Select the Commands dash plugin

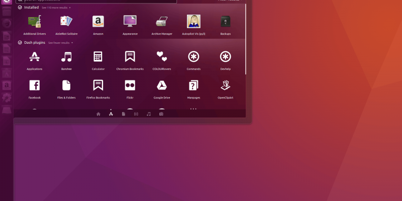[x=193, y=60]
